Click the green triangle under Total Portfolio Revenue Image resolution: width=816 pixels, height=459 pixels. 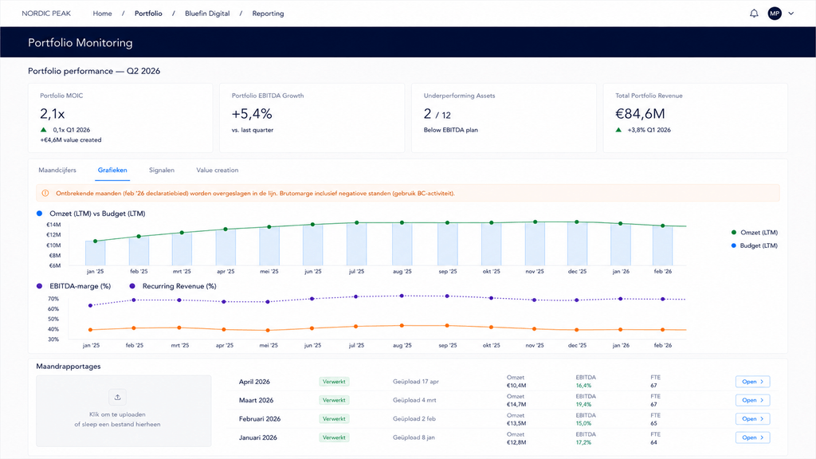click(x=618, y=130)
